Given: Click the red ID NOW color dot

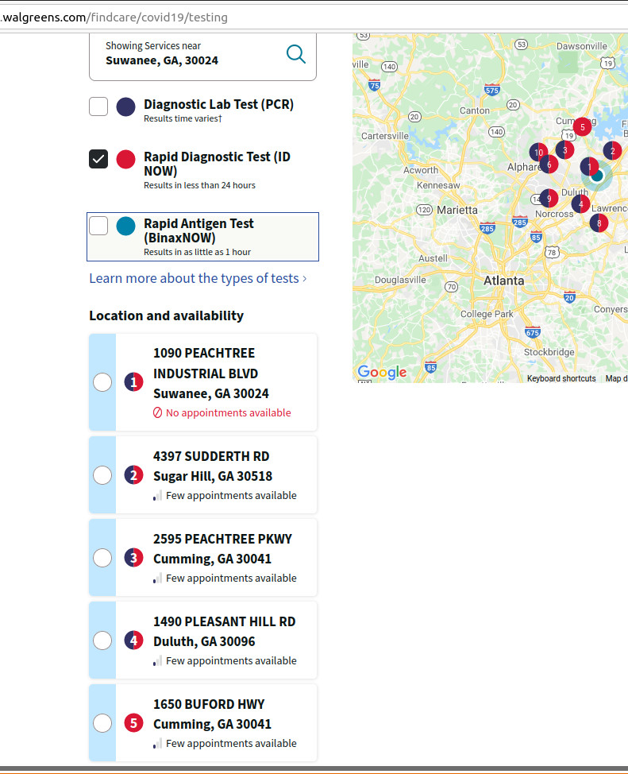Looking at the screenshot, I should coord(125,160).
